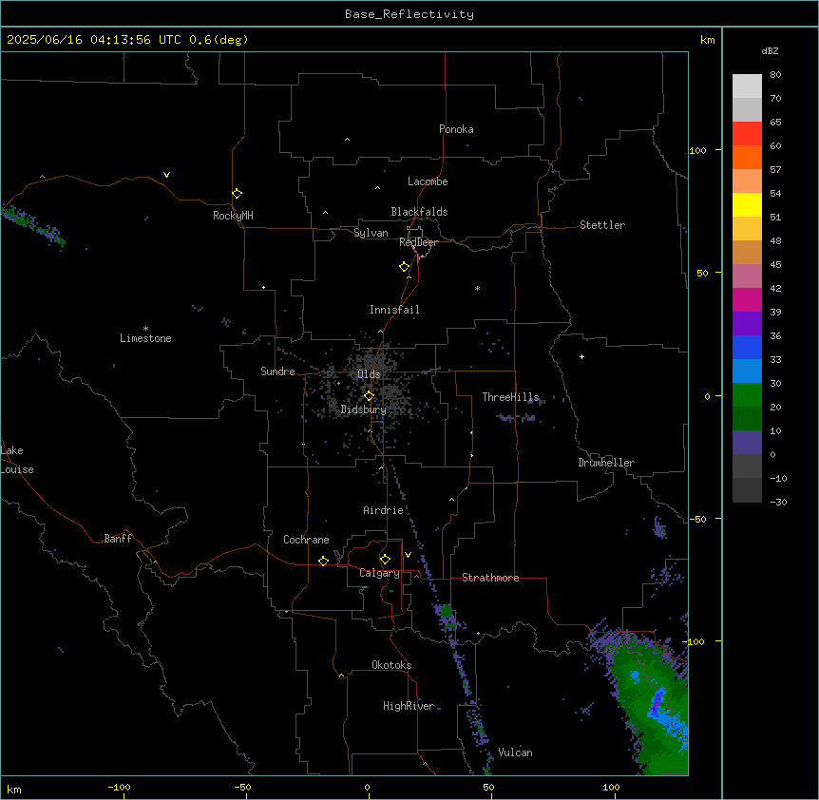The width and height of the screenshot is (819, 800).
Task: Click the Vulcan city label
Action: 516,752
